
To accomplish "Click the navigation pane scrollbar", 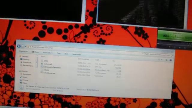I will coord(37,62).
